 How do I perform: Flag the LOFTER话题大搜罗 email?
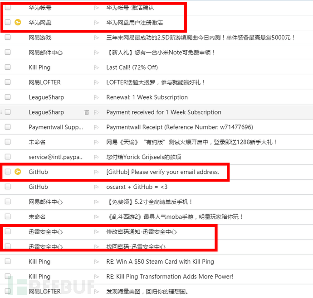point(96,82)
